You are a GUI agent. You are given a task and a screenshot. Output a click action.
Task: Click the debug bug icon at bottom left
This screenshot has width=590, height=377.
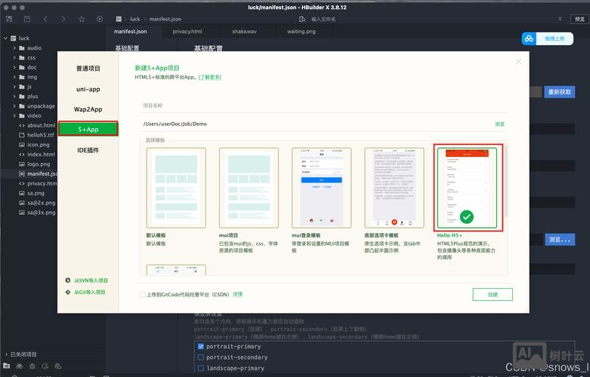coord(32,366)
